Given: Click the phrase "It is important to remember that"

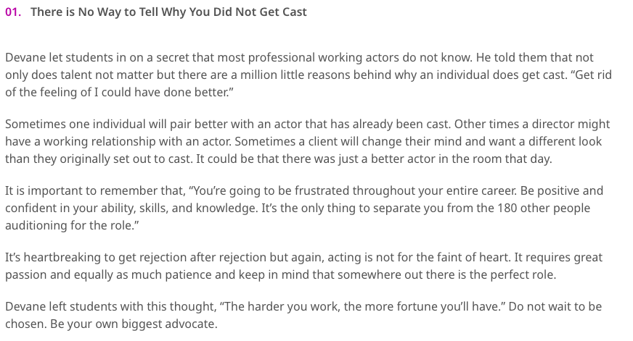Looking at the screenshot, I should [x=94, y=190].
